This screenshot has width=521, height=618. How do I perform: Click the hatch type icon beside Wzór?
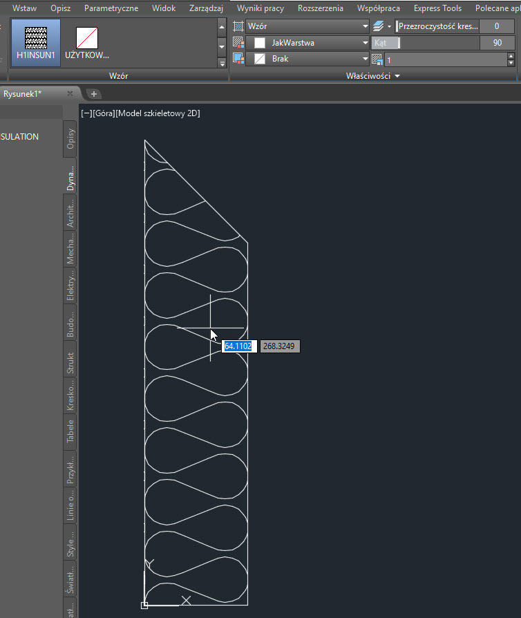(x=238, y=26)
